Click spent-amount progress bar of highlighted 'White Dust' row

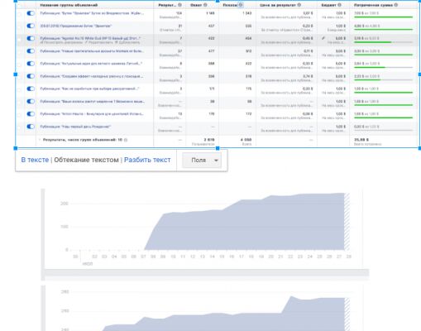[383, 42]
